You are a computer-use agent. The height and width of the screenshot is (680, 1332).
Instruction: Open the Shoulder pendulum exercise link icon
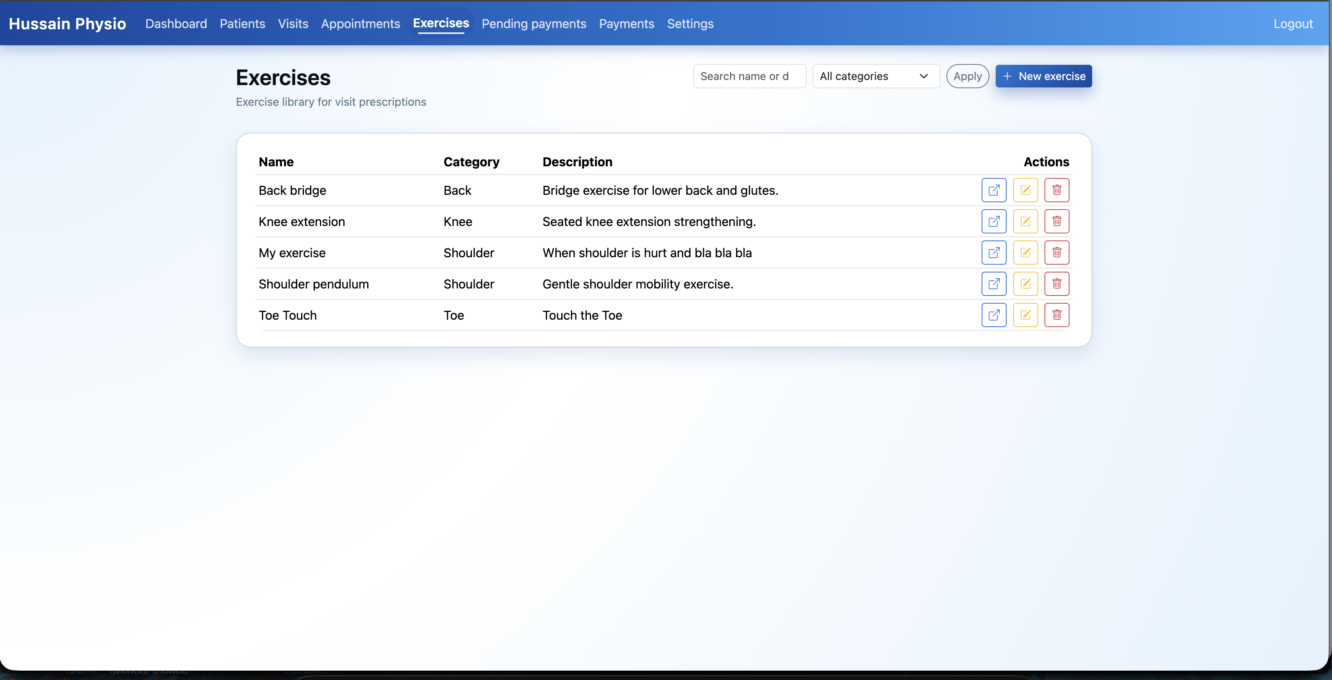(x=993, y=284)
